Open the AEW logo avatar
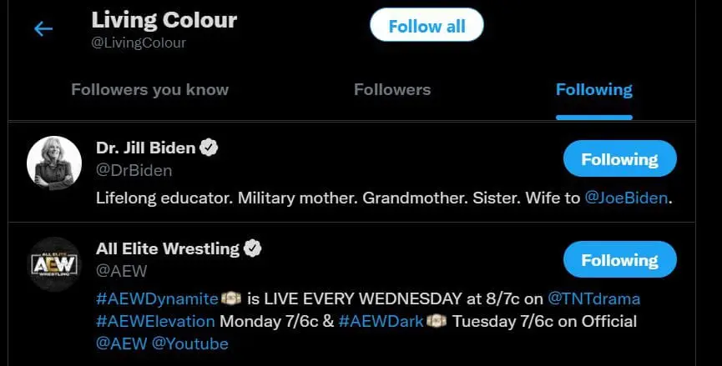 [x=54, y=263]
